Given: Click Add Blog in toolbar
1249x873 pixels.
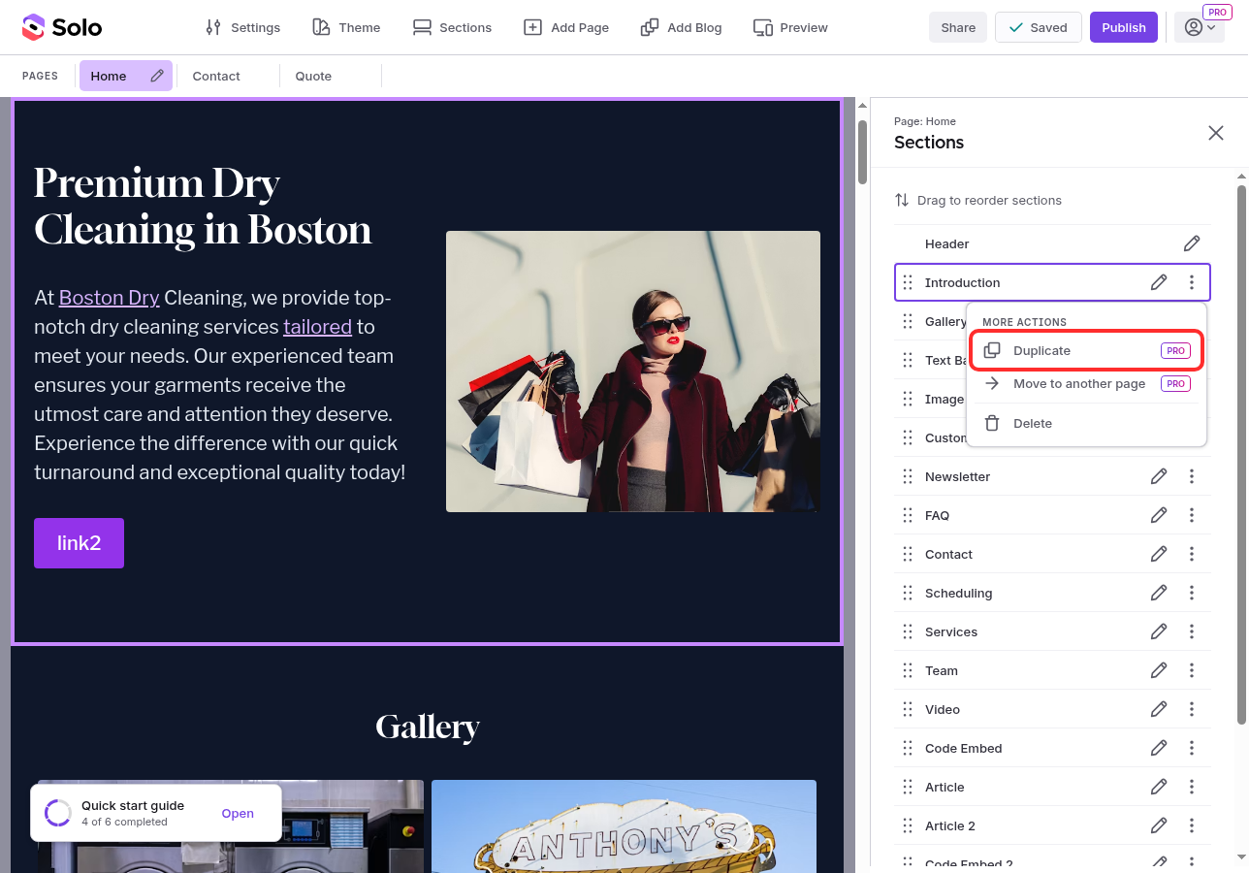Looking at the screenshot, I should 682,27.
